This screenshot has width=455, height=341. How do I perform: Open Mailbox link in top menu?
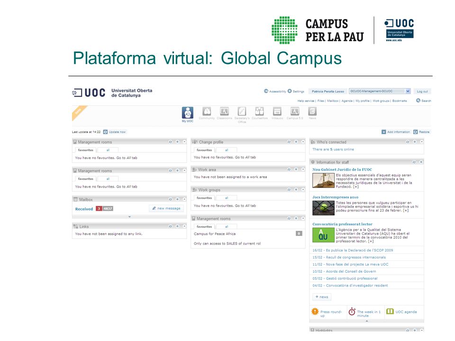click(x=333, y=101)
